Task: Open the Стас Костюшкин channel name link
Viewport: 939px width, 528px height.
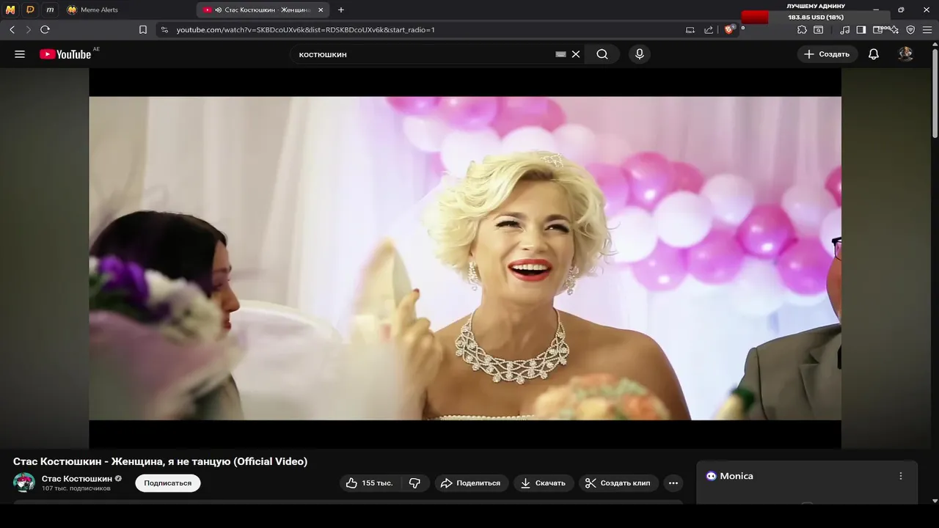Action: [x=77, y=479]
